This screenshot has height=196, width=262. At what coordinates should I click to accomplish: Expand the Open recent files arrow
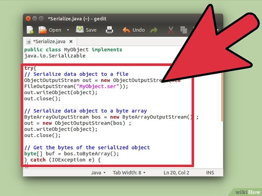pyautogui.click(x=68, y=30)
